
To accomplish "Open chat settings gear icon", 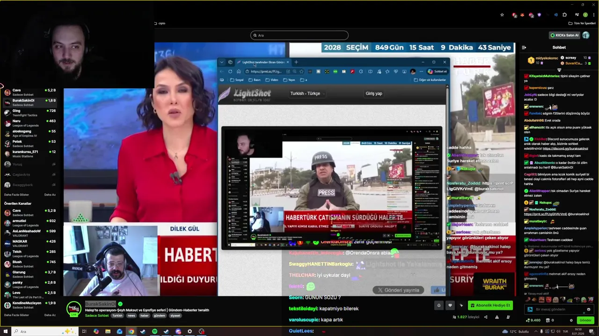I will click(x=571, y=320).
